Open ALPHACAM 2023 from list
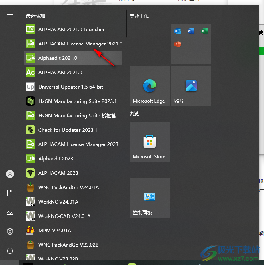The height and width of the screenshot is (265, 264). click(58, 173)
